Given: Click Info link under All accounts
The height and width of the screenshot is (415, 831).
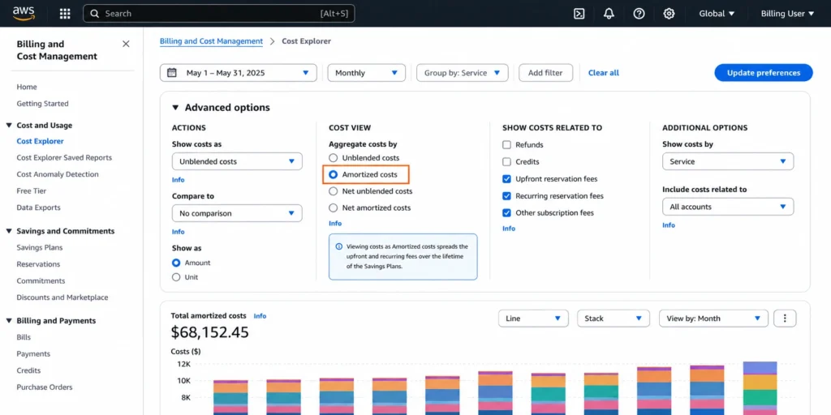Looking at the screenshot, I should pyautogui.click(x=669, y=225).
